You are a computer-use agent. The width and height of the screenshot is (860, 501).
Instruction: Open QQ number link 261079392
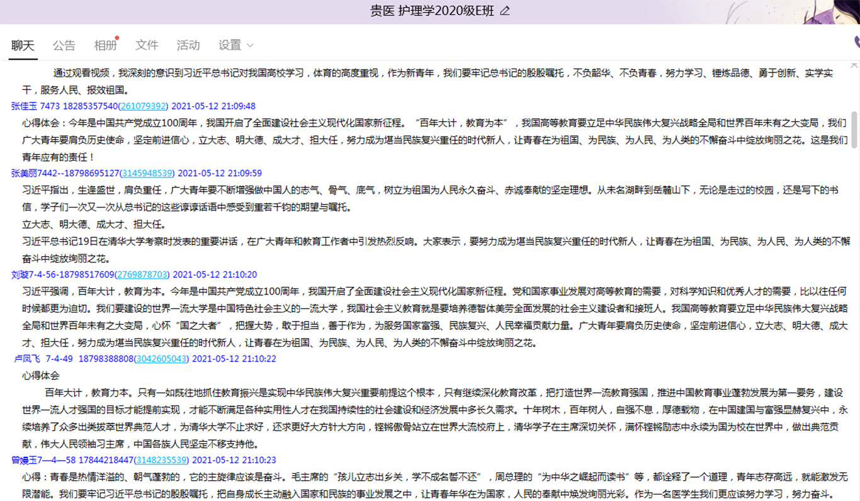point(144,106)
